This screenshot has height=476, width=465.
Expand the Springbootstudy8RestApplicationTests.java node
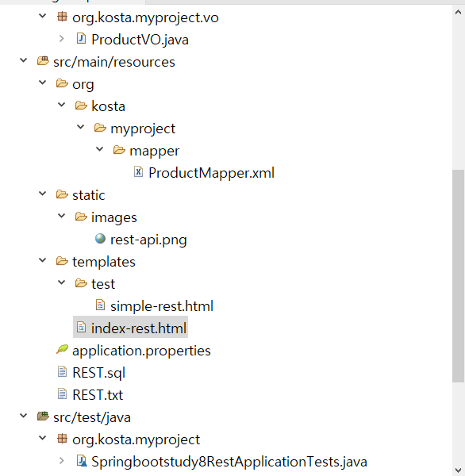62,460
